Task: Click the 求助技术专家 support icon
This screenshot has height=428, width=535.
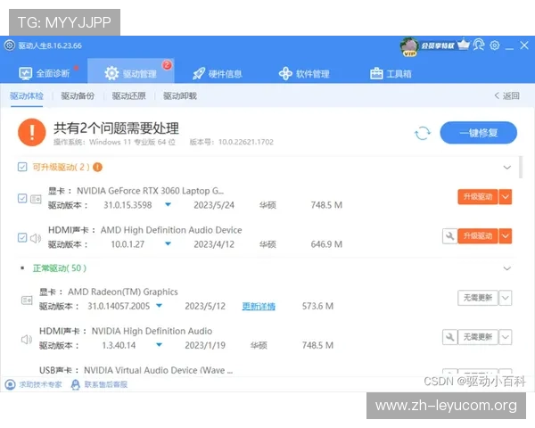Action: 10,384
